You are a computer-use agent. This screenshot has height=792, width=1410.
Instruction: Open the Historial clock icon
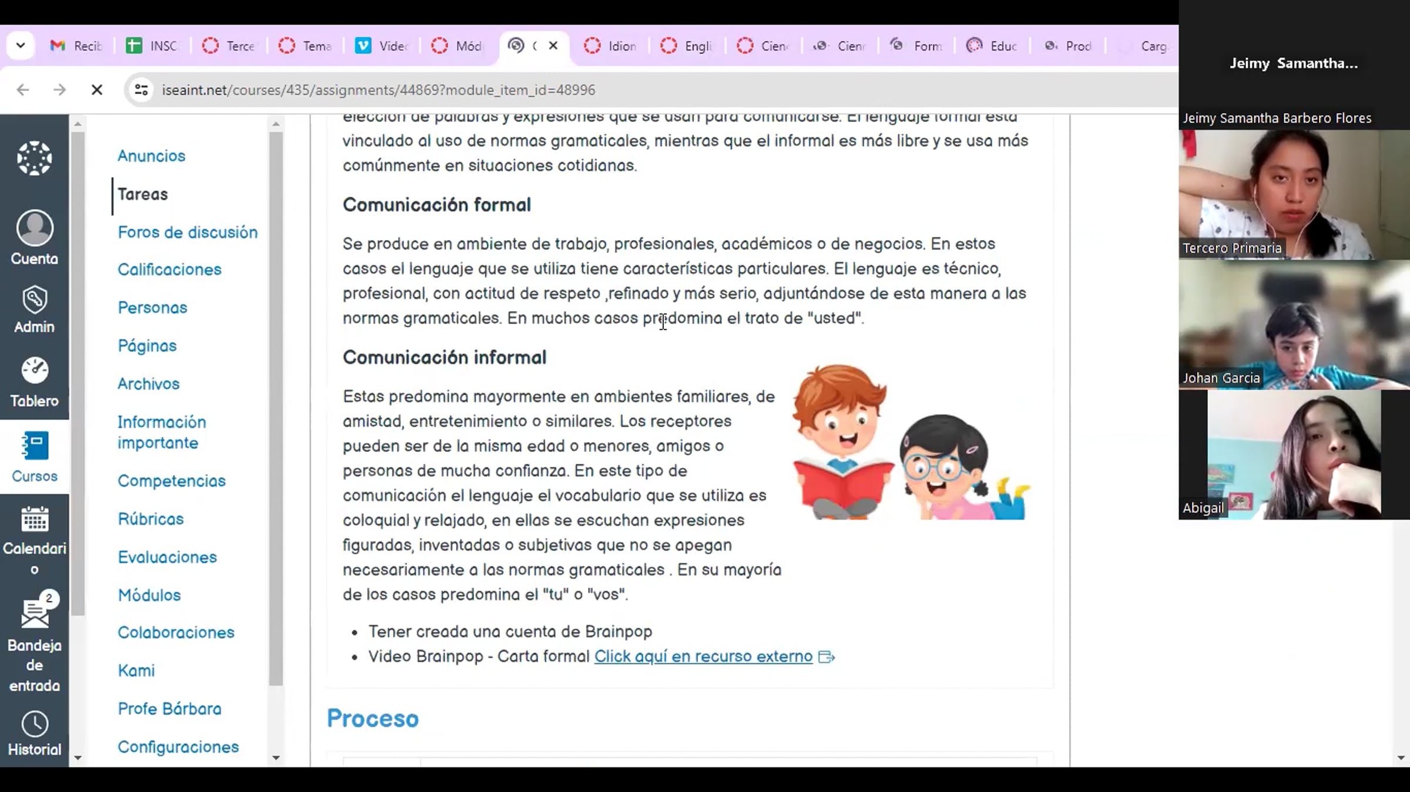[x=34, y=724]
